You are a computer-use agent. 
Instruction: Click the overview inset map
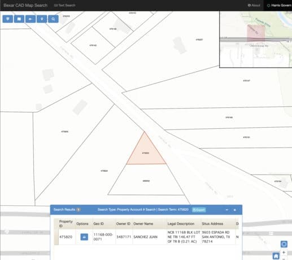(256, 39)
